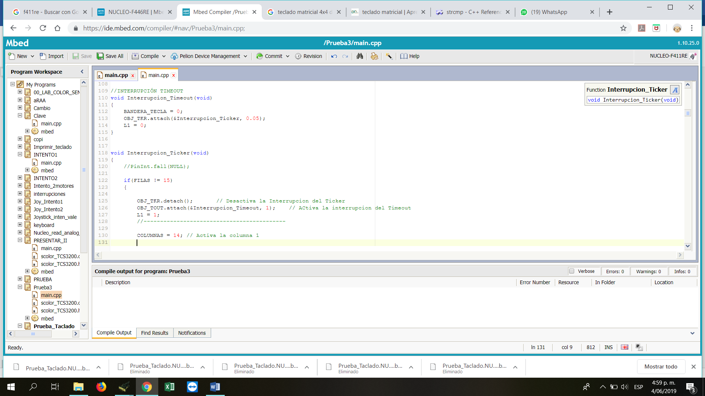Screen dimensions: 705x396
Task: Collapse the Clave program folder
Action: point(20,115)
